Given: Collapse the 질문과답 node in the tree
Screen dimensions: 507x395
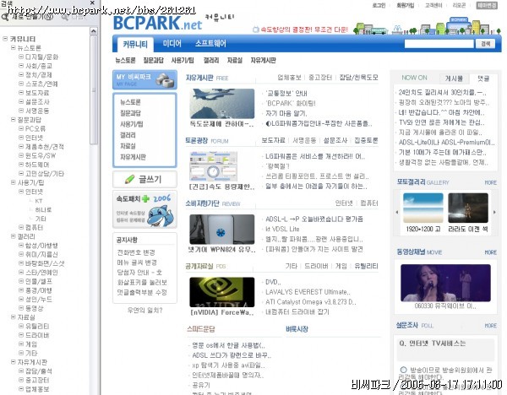Looking at the screenshot, I should pos(13,120).
